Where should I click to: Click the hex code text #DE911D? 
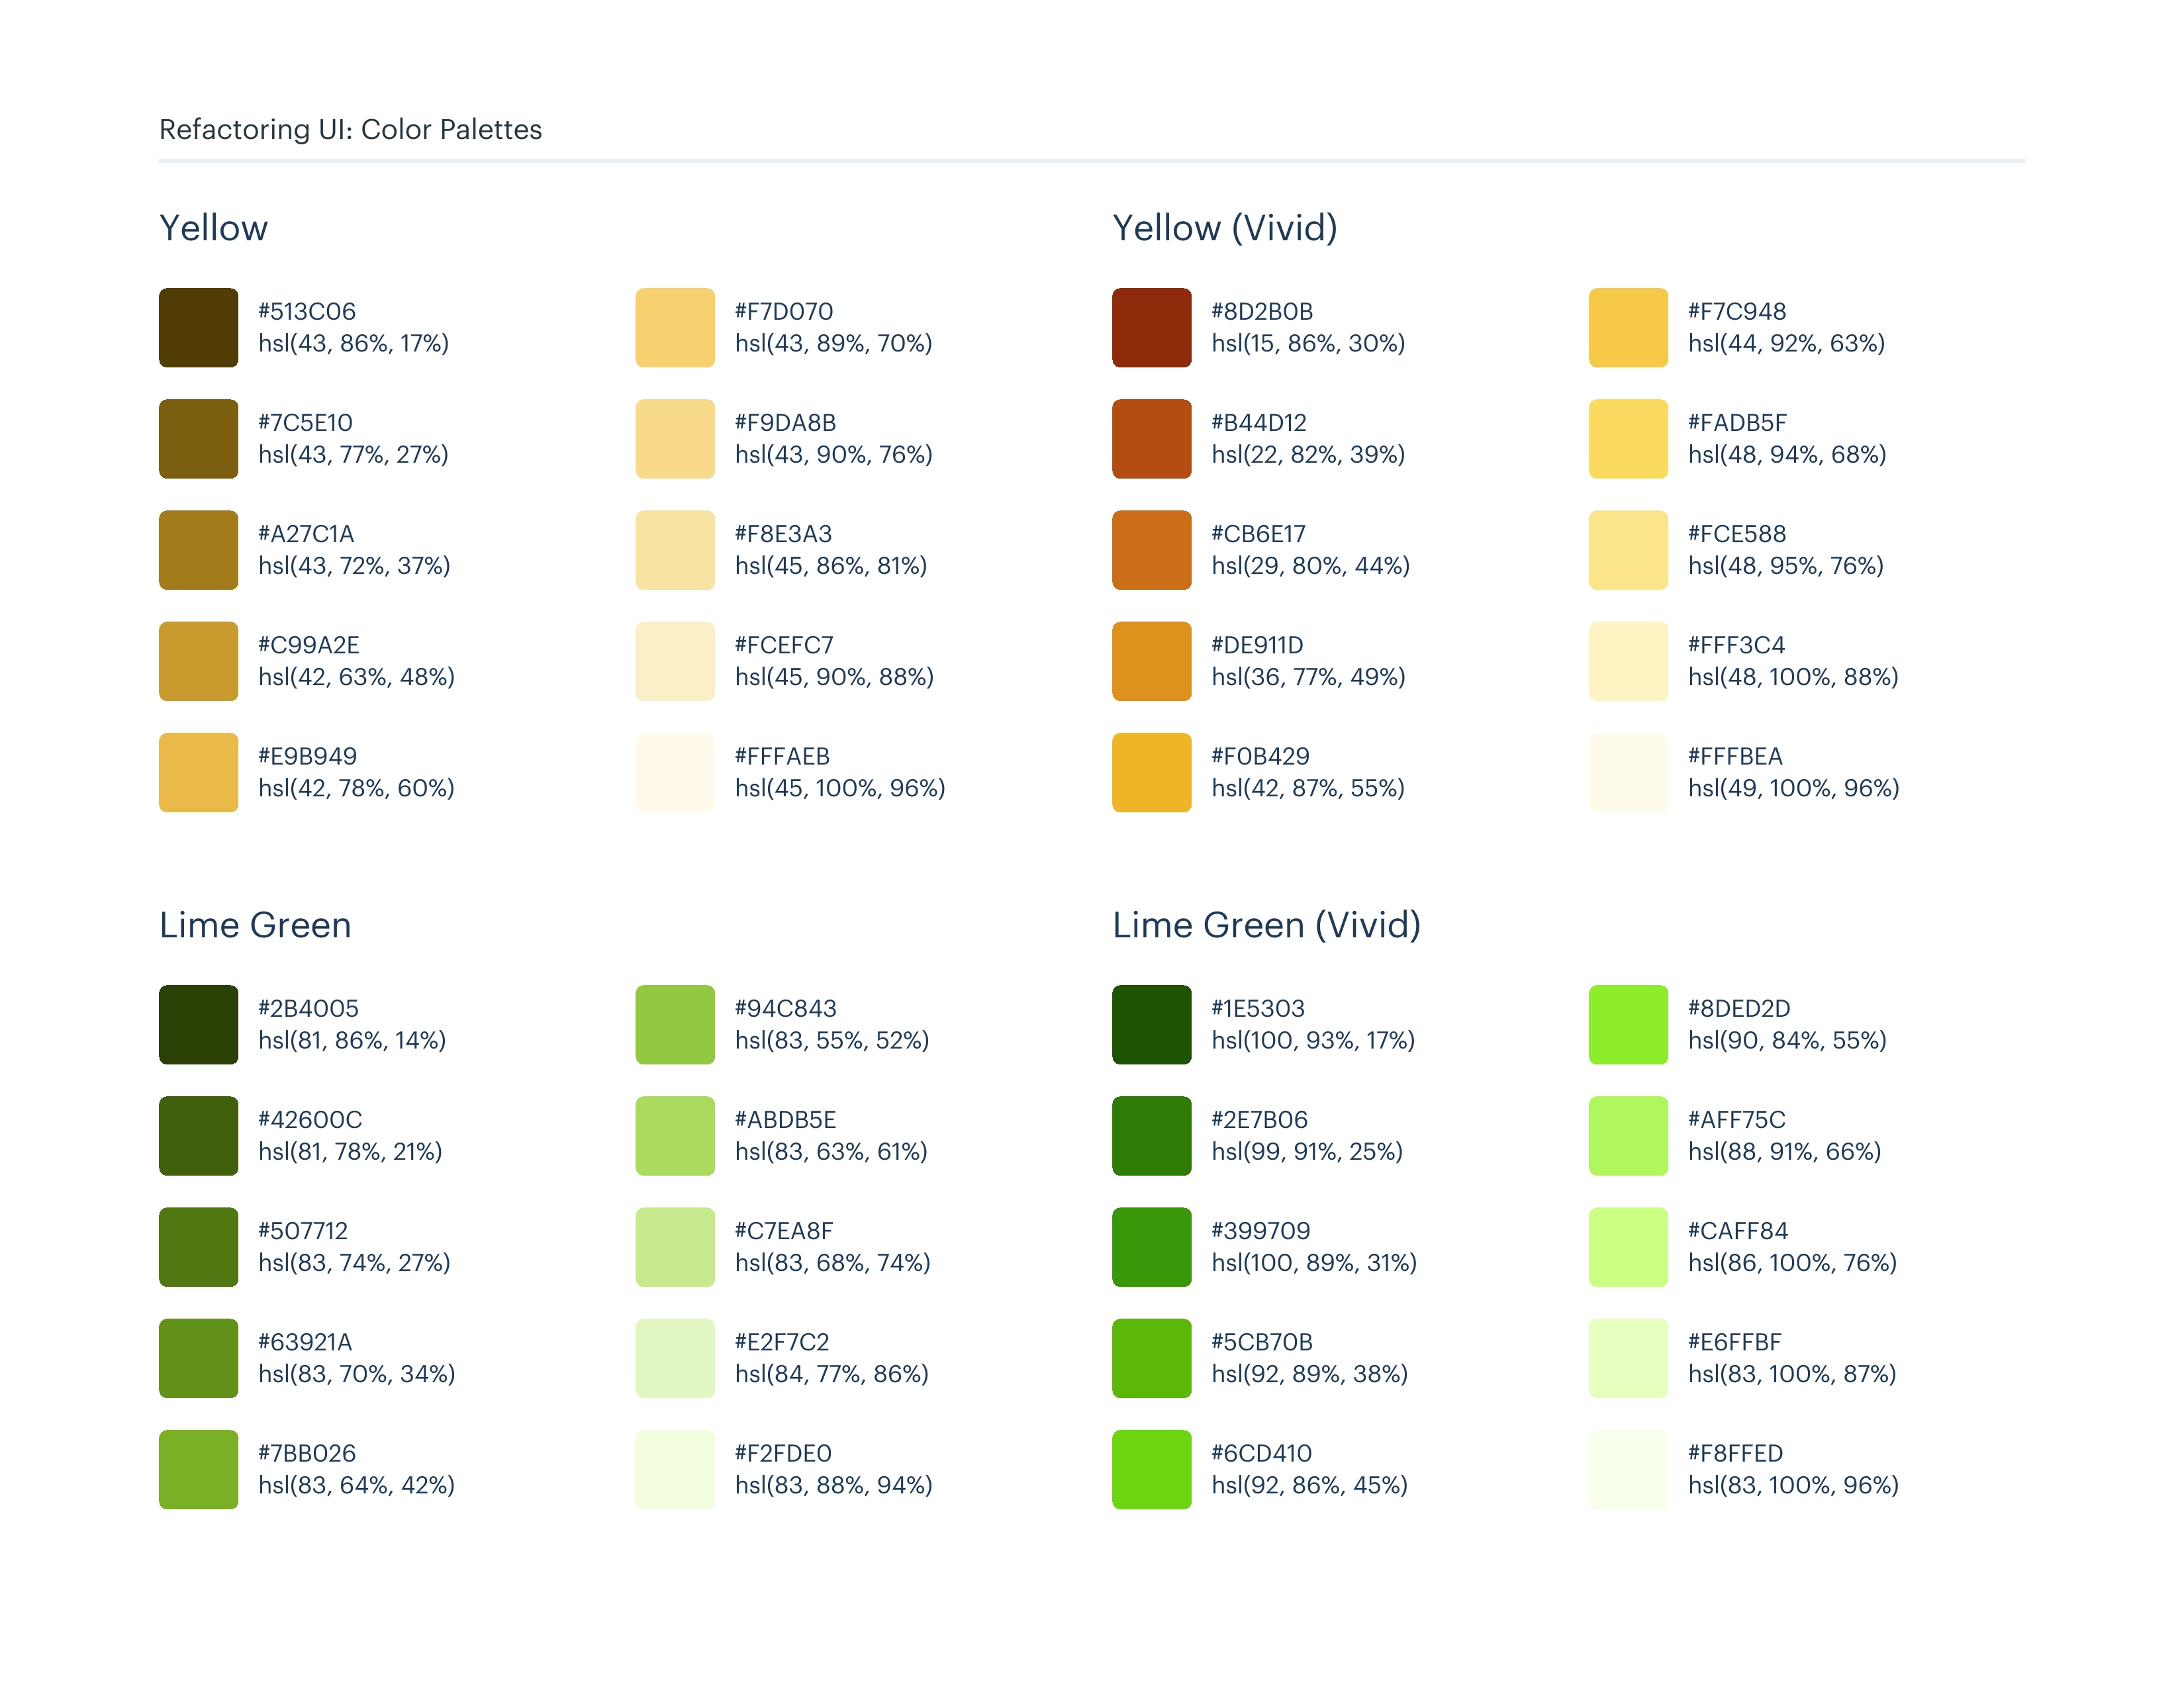[x=1257, y=645]
